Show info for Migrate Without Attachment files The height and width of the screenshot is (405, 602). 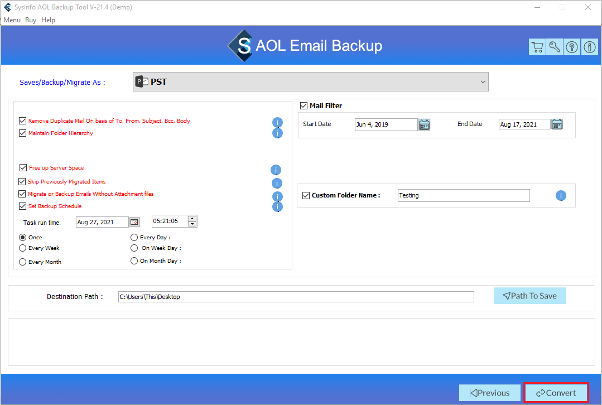coord(278,196)
